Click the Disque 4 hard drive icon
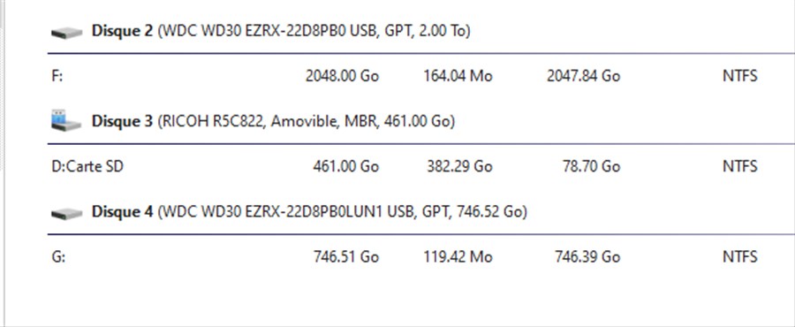Screen dimensions: 795x327 click(66, 214)
